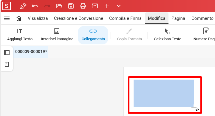The height and width of the screenshot is (116, 215).
Task: Toggle the side panel layout icon
Action: coord(7,53)
